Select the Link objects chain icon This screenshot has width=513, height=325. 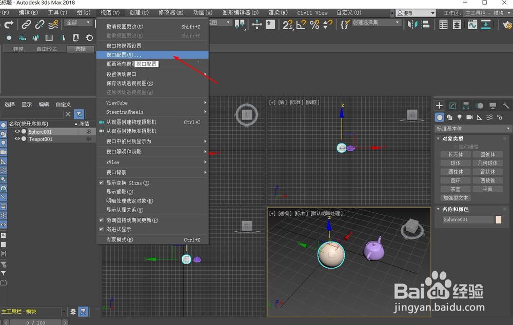point(26,24)
